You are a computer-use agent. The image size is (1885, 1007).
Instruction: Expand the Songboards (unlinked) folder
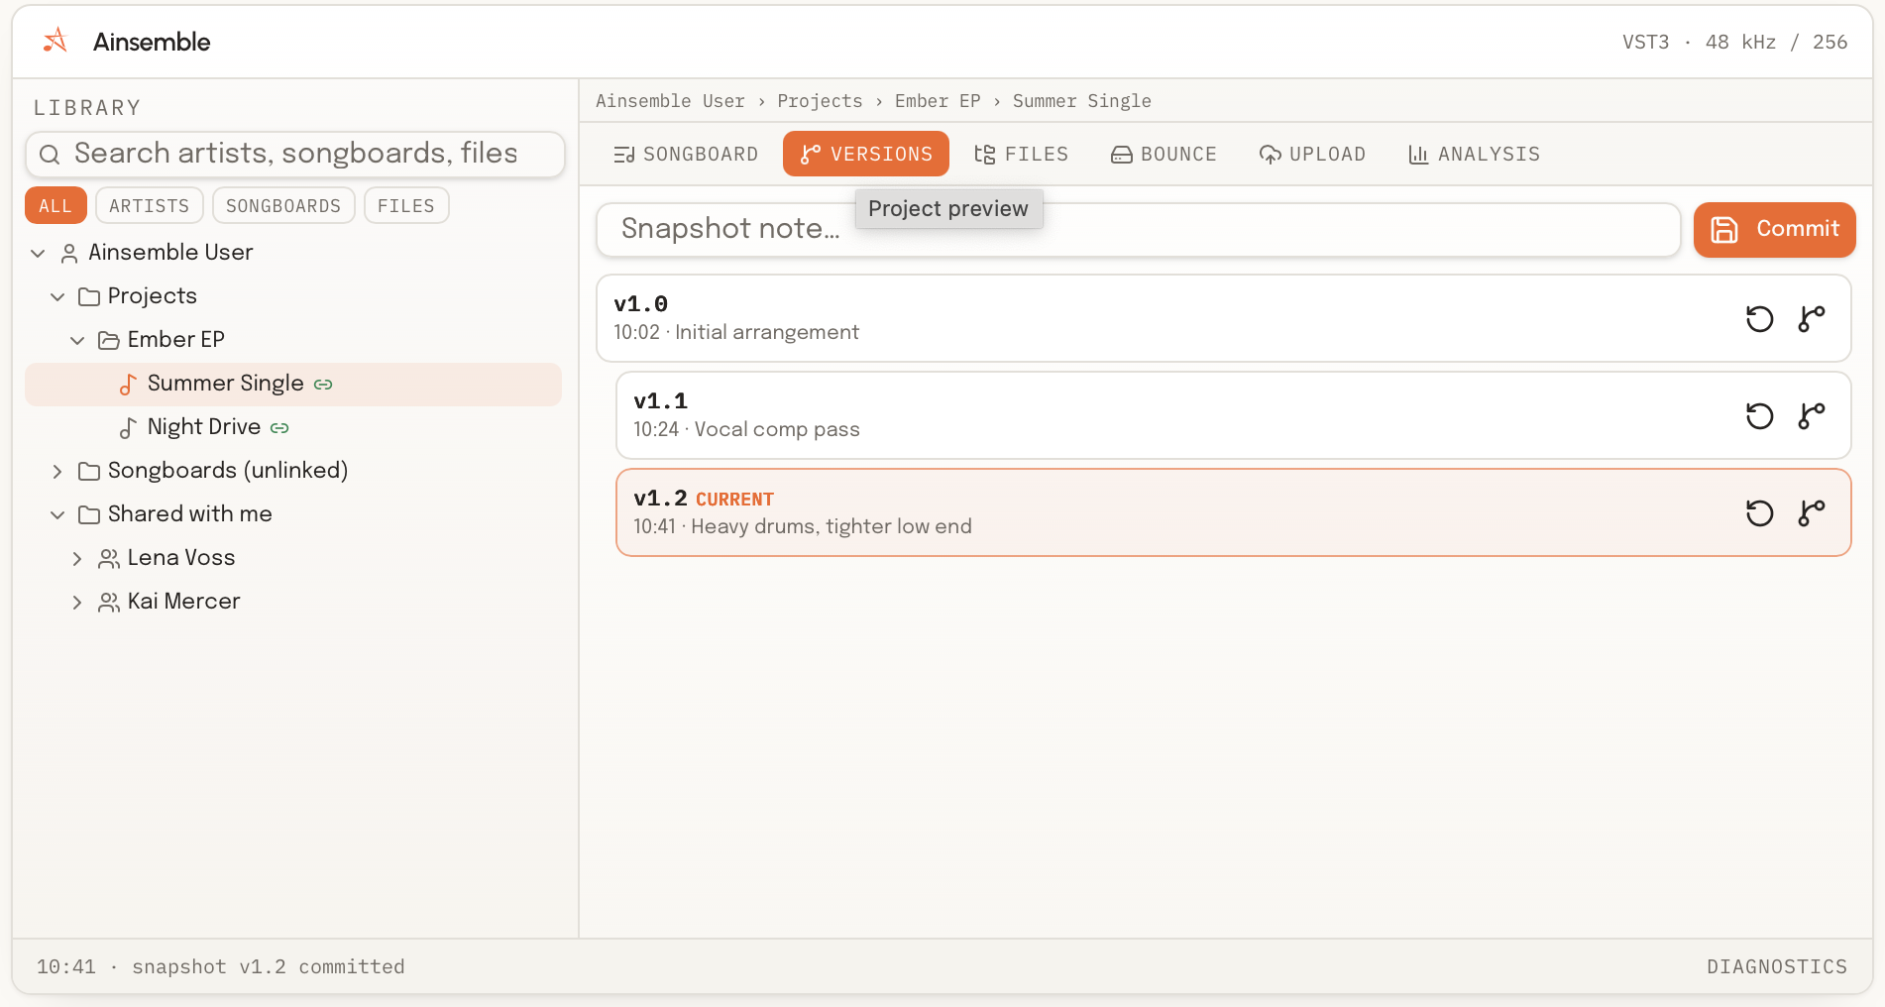pyautogui.click(x=57, y=472)
